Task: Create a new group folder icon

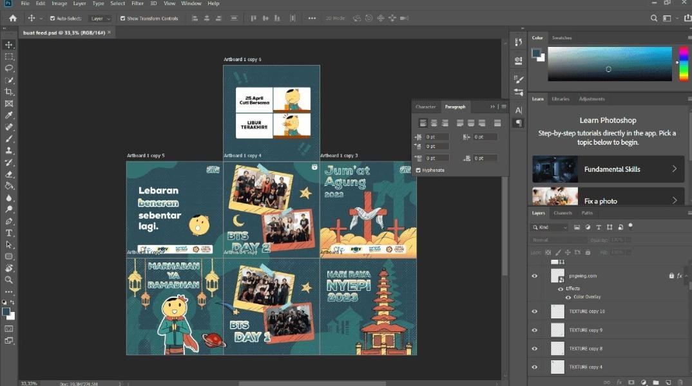Action: (656, 382)
